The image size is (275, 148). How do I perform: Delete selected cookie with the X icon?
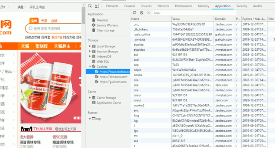(148, 13)
